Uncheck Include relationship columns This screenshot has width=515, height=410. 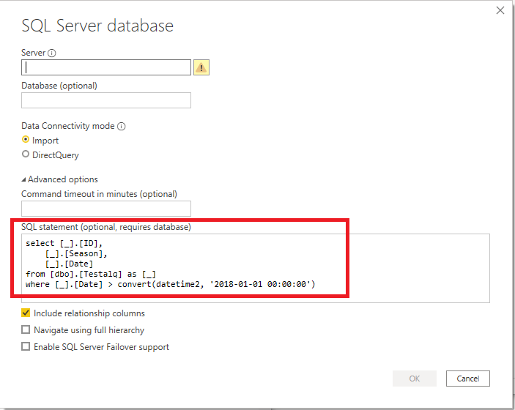point(26,313)
